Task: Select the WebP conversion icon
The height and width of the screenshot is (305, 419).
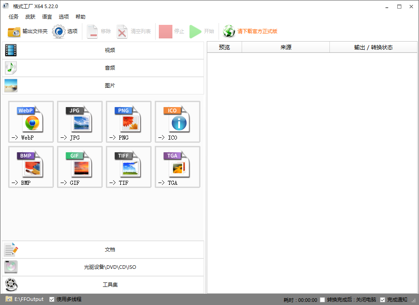Action: 31,122
